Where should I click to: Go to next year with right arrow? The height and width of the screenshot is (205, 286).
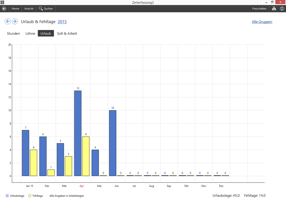click(x=15, y=21)
